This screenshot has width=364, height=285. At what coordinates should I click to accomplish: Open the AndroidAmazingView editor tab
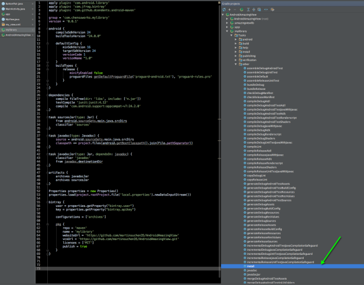point(19,35)
